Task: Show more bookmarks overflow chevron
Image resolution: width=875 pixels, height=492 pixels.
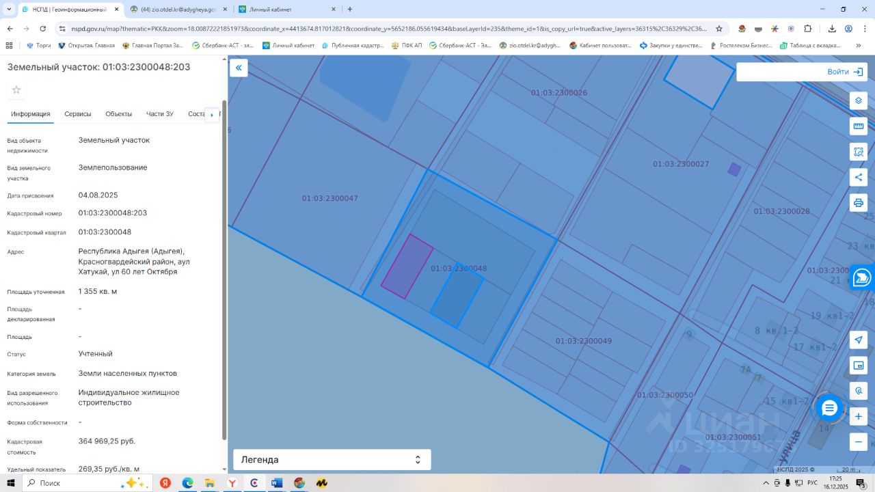Action: point(859,46)
